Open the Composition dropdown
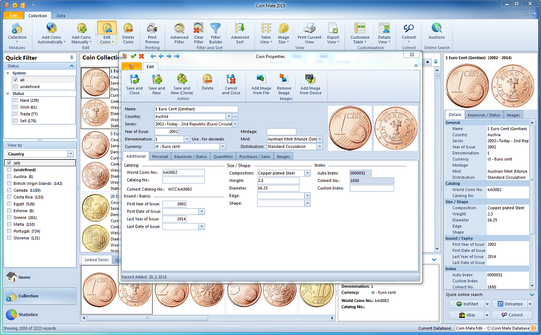Image resolution: width=541 pixels, height=335 pixels. (307, 173)
